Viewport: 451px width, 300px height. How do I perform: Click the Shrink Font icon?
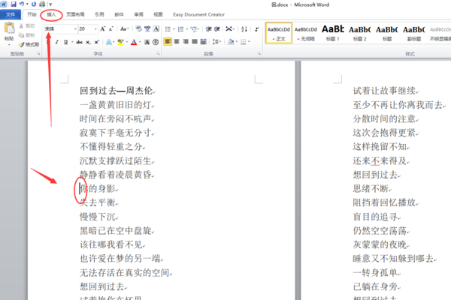tap(111, 28)
